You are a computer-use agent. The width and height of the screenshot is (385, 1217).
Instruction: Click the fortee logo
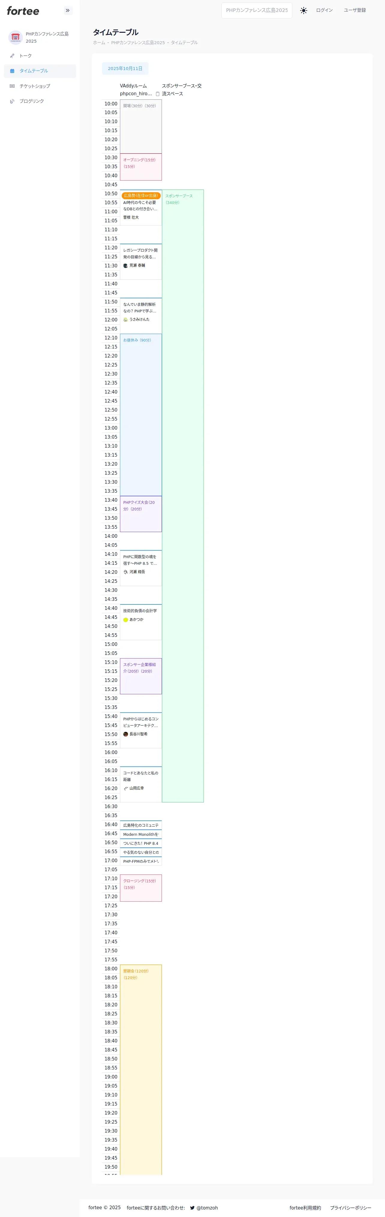tap(23, 11)
